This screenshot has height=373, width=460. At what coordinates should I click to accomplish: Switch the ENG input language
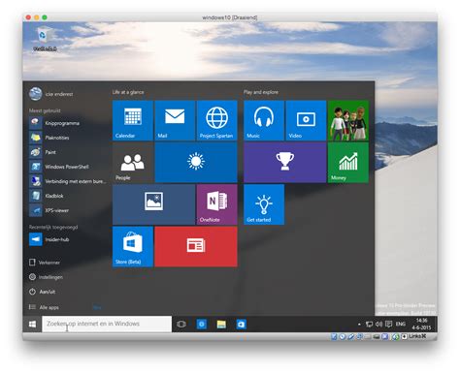401,324
